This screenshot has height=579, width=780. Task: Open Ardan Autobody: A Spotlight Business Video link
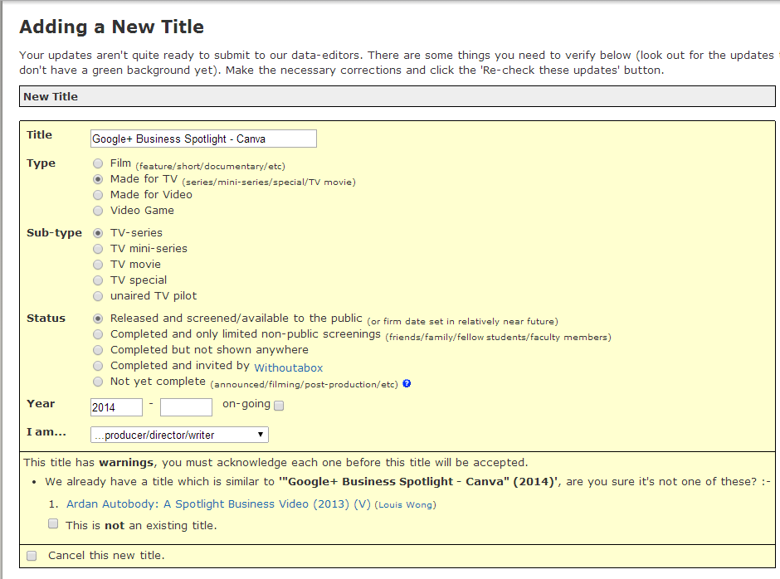(x=188, y=504)
